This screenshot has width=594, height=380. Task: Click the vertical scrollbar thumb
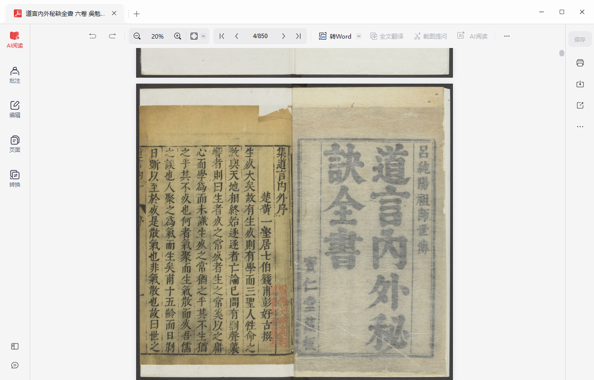(562, 53)
